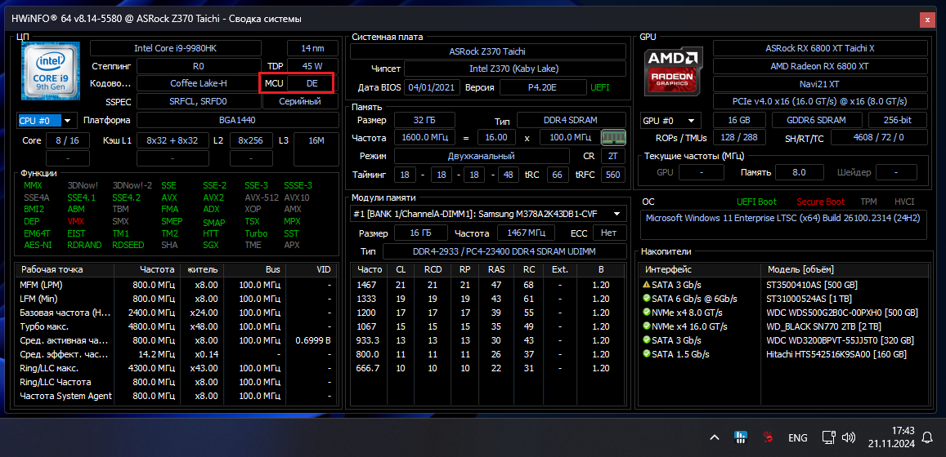The width and height of the screenshot is (946, 457).
Task: Click the Secure Boot status label
Action: tap(821, 202)
